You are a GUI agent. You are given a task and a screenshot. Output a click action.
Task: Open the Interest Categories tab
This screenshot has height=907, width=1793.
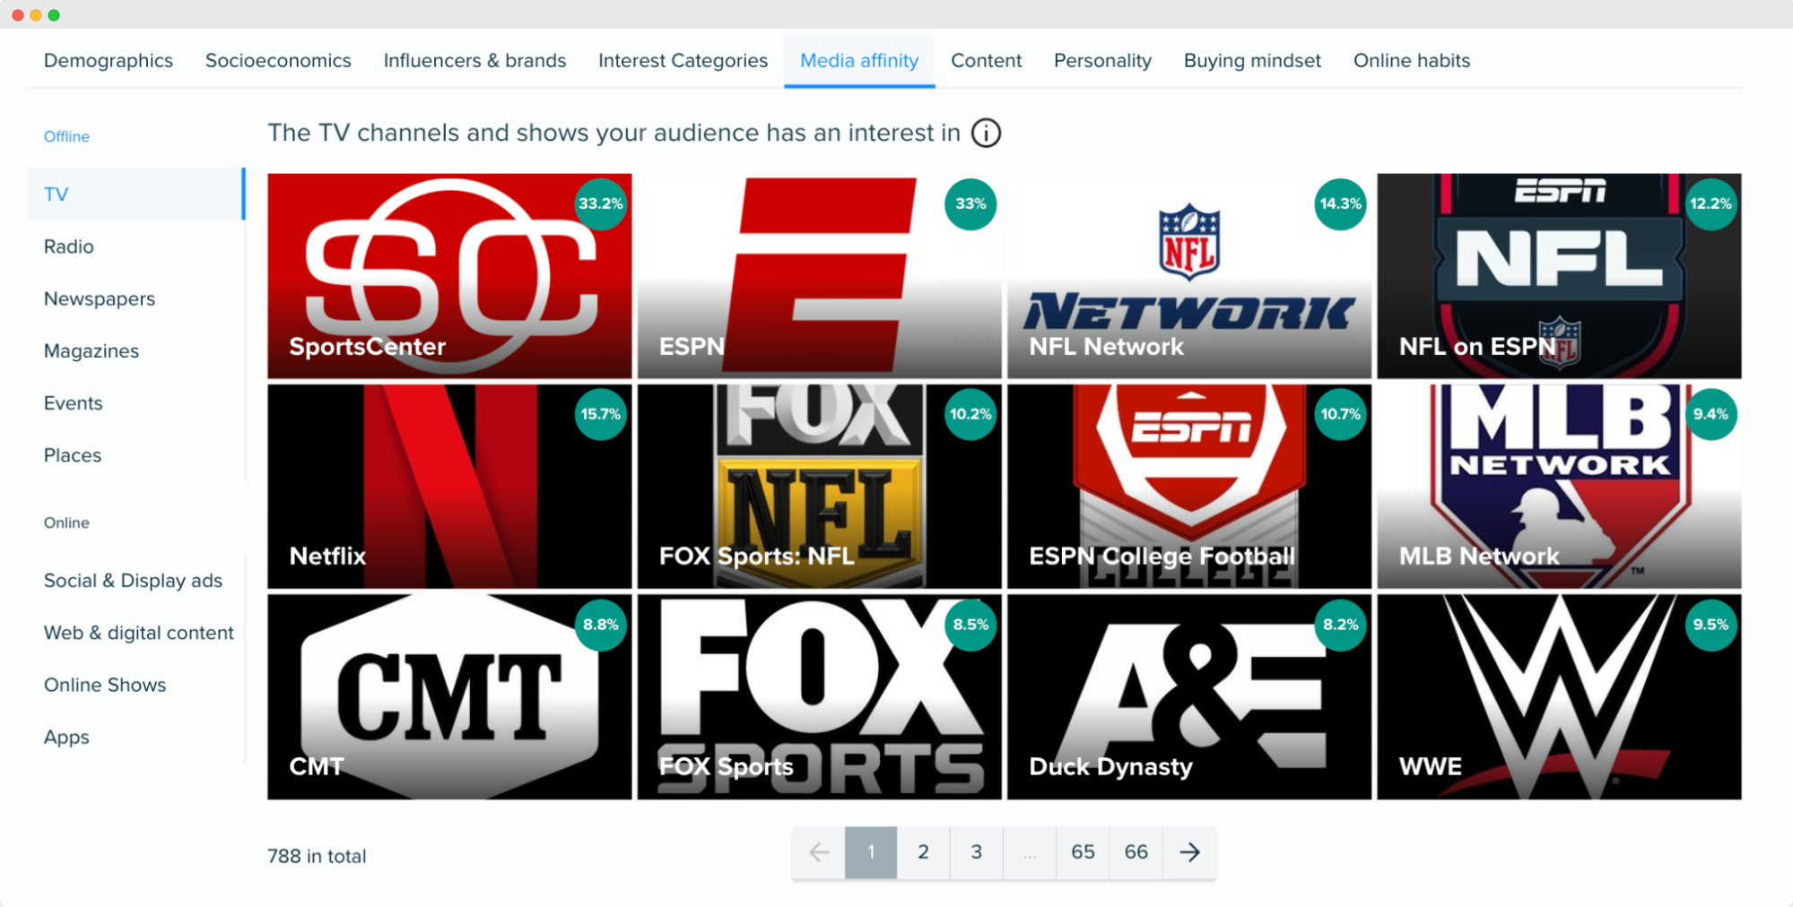(x=683, y=60)
